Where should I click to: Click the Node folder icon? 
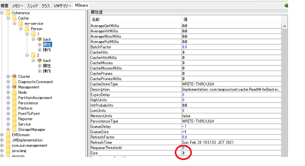(14, 92)
